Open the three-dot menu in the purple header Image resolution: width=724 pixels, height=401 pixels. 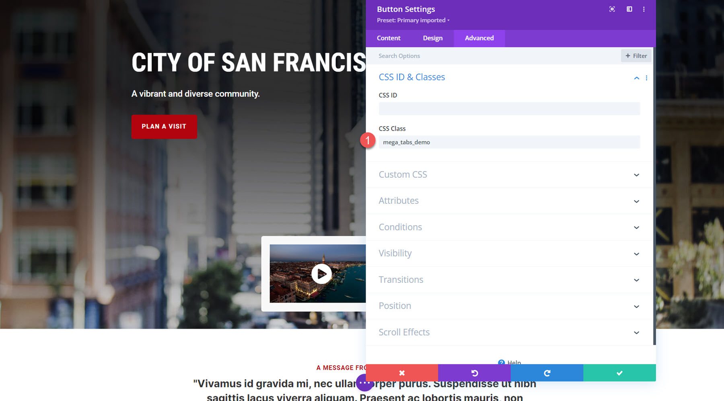[x=644, y=9]
